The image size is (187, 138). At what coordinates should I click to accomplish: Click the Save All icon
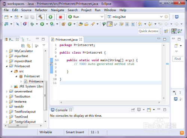(x=32, y=17)
